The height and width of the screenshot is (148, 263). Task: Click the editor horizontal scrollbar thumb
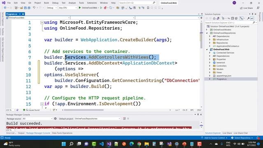84,110
